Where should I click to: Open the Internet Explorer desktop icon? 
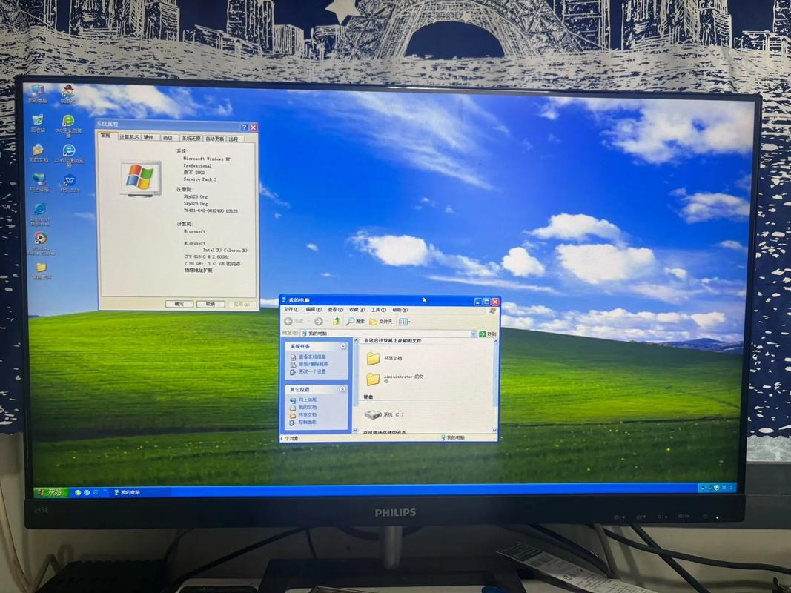pyautogui.click(x=39, y=210)
